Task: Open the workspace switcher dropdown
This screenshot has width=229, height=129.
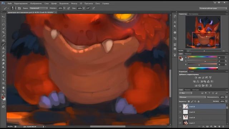Action: 213,8
